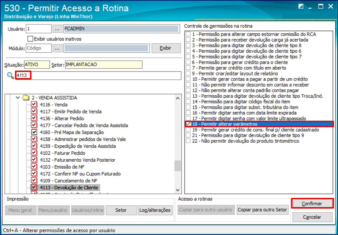This screenshot has width=338, height=235.
Task: Toggle 4113 - Devolução de Cliente checkbox
Action: [x=34, y=187]
